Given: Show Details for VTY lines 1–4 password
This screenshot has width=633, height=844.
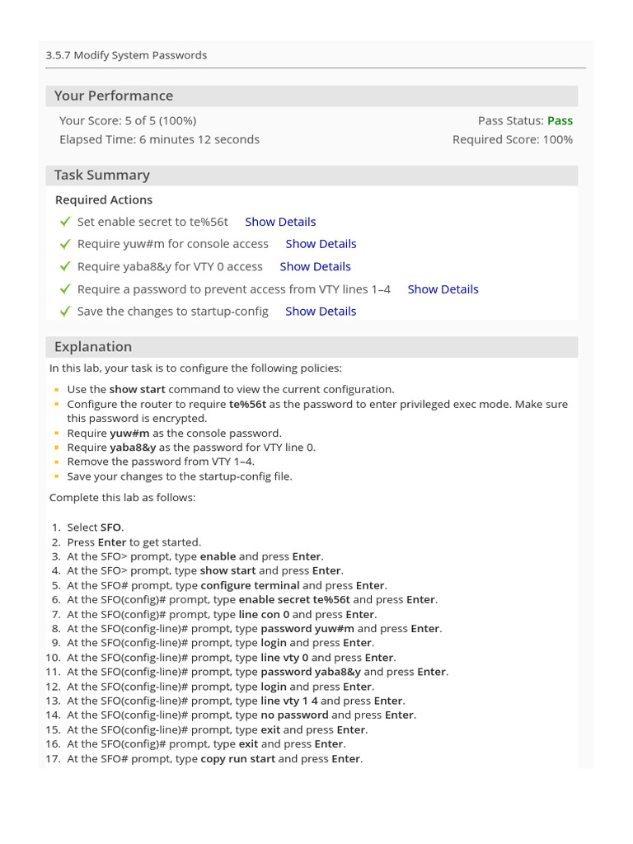Looking at the screenshot, I should pyautogui.click(x=443, y=289).
